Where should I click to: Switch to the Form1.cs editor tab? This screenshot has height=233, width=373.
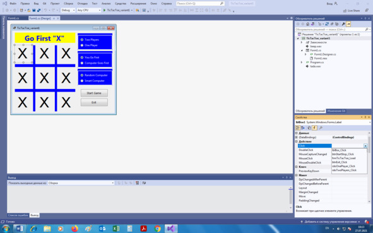(13, 18)
